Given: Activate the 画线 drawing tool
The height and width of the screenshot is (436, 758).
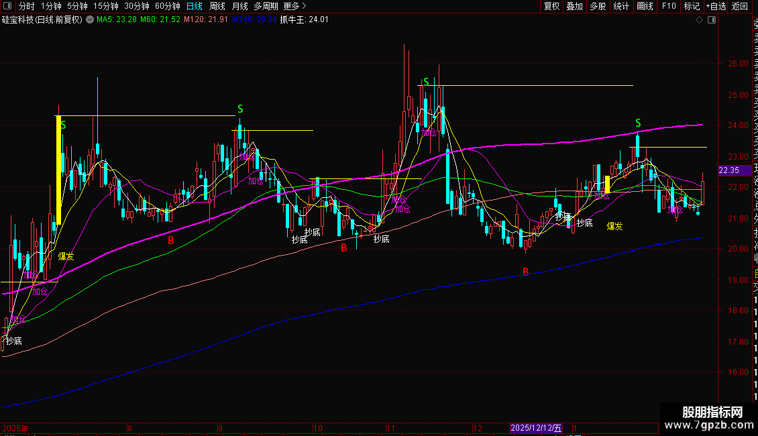Looking at the screenshot, I should coord(645,6).
